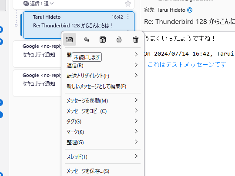Open the 整理(G) submenu

(x=103, y=143)
